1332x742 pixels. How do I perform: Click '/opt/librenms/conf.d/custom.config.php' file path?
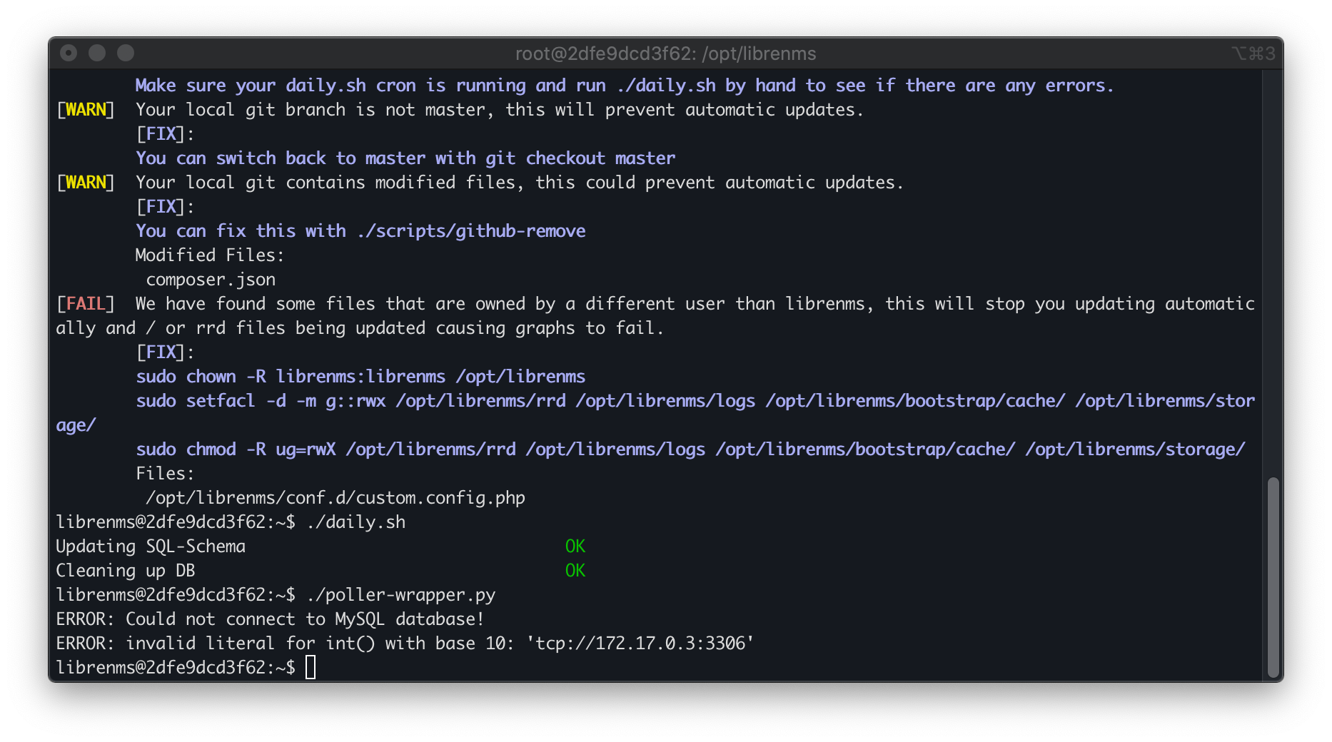click(x=335, y=498)
